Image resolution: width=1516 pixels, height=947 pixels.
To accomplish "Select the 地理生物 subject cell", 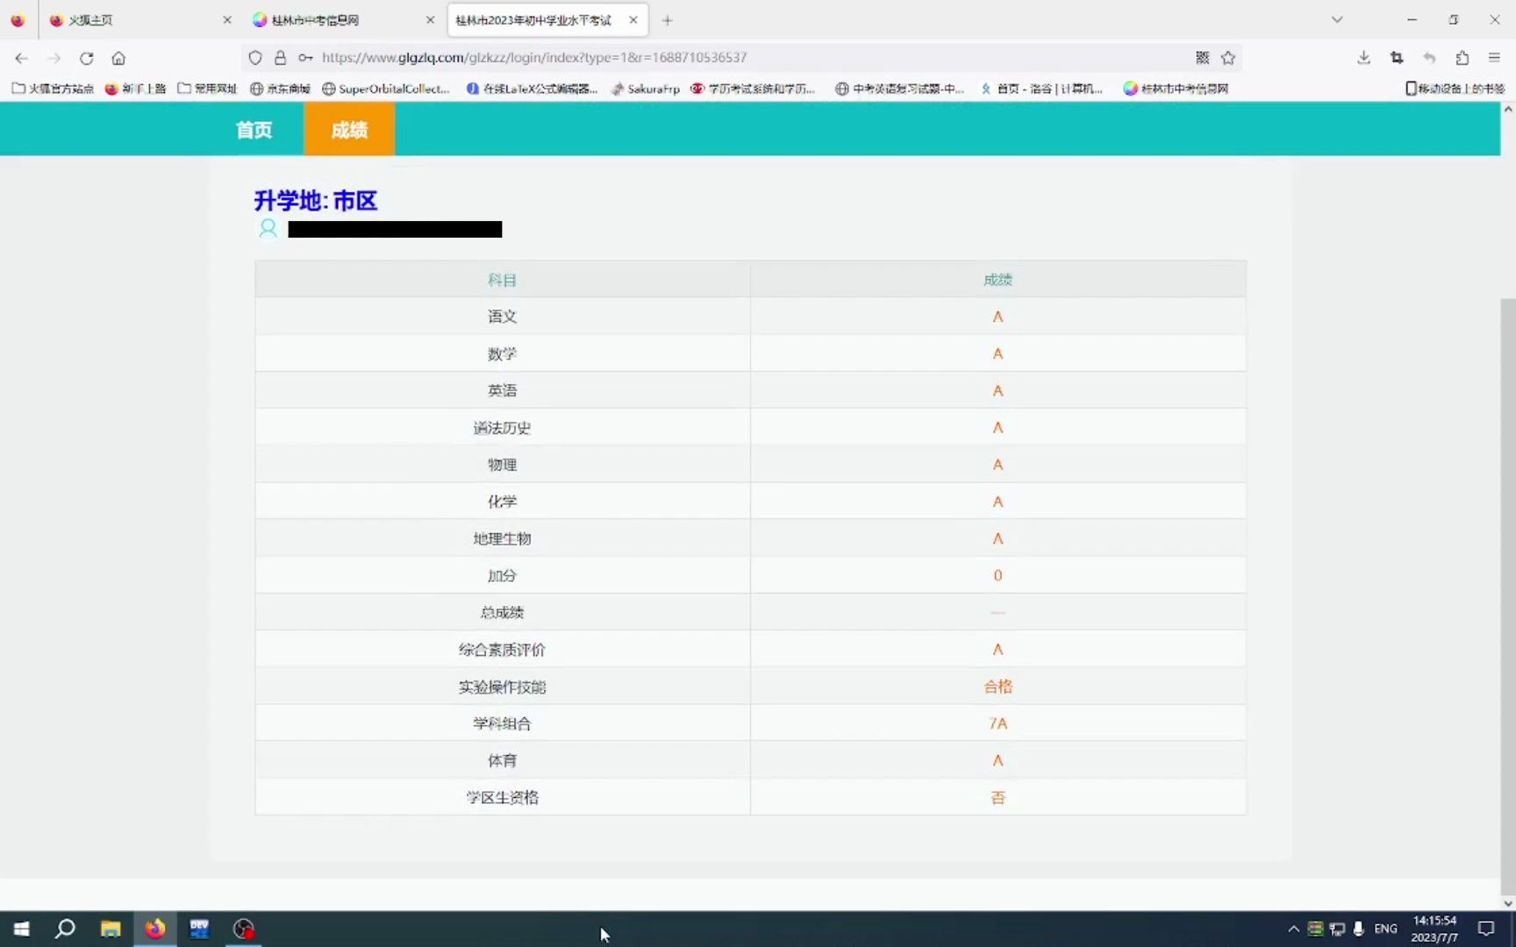I will click(502, 538).
